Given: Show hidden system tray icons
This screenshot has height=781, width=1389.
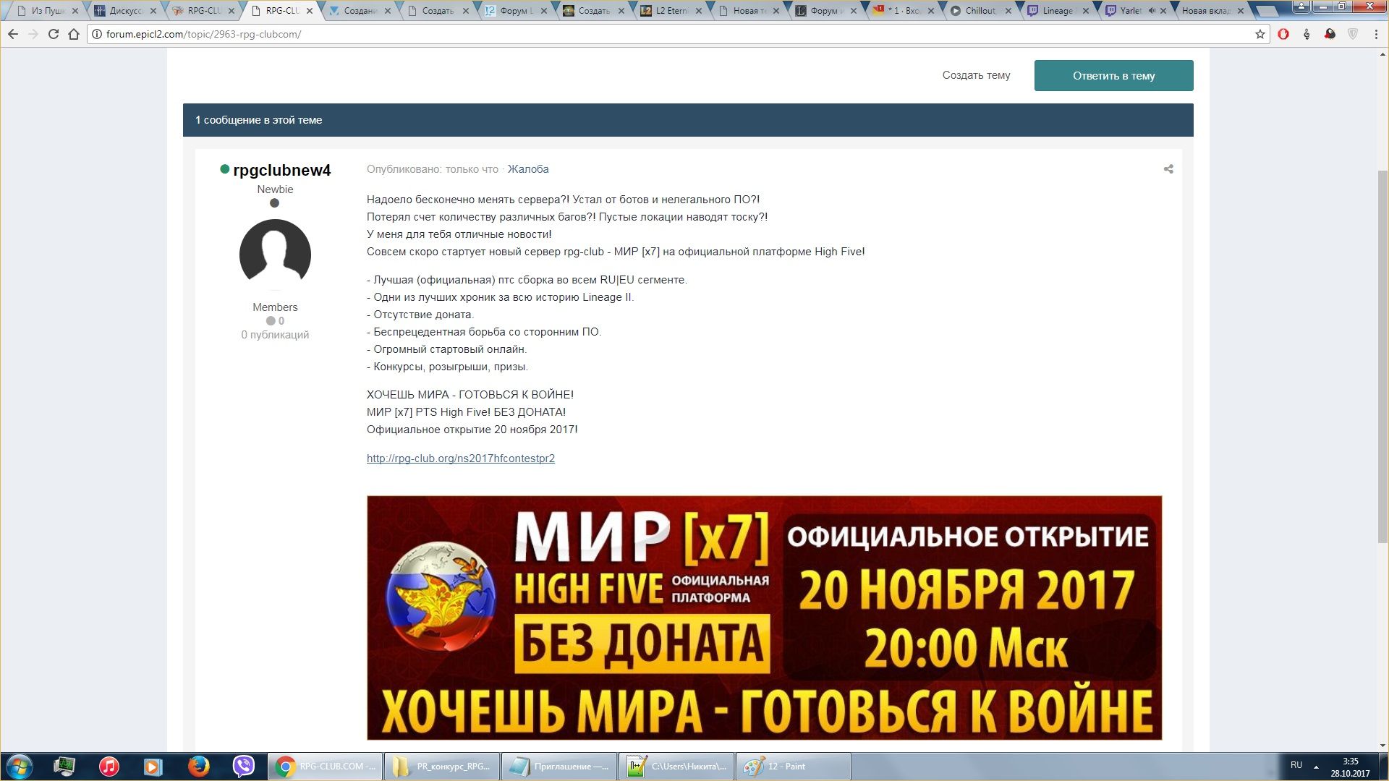Looking at the screenshot, I should coord(1316,767).
